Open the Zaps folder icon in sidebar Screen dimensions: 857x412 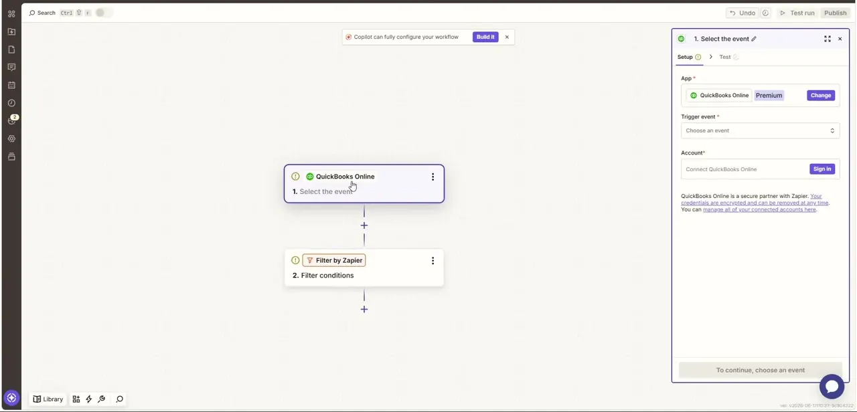pyautogui.click(x=11, y=31)
